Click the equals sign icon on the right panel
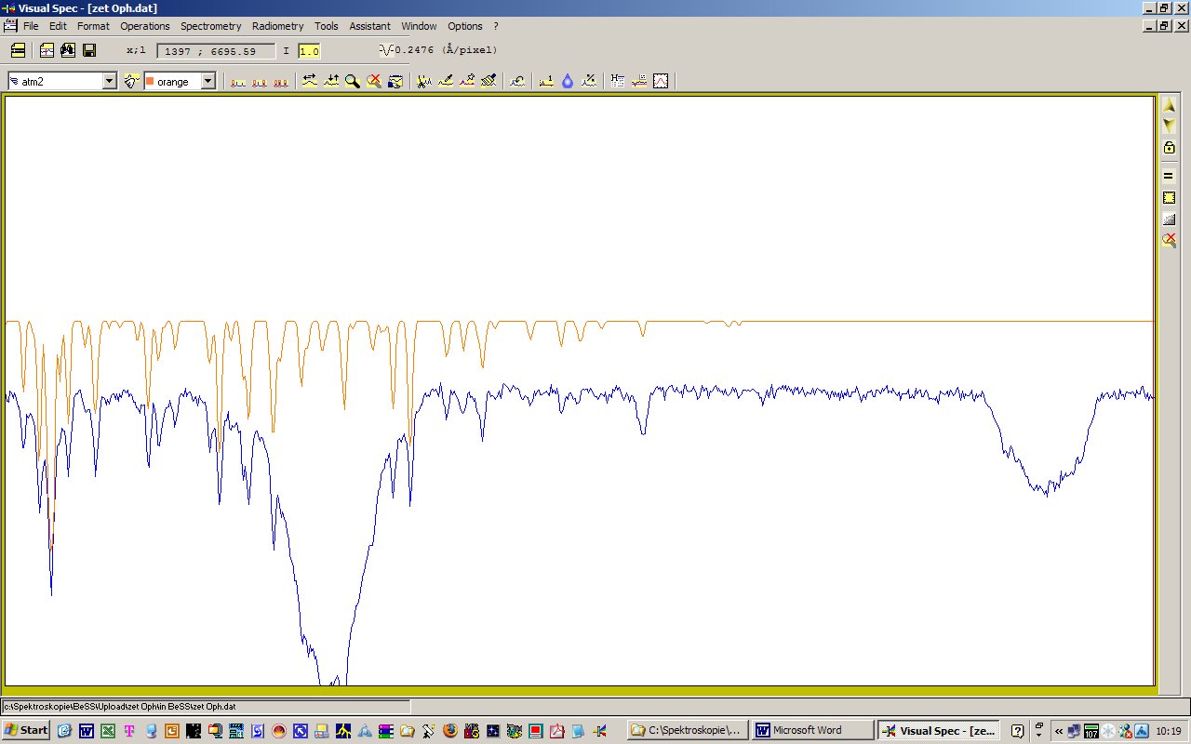Image resolution: width=1191 pixels, height=744 pixels. click(1169, 175)
